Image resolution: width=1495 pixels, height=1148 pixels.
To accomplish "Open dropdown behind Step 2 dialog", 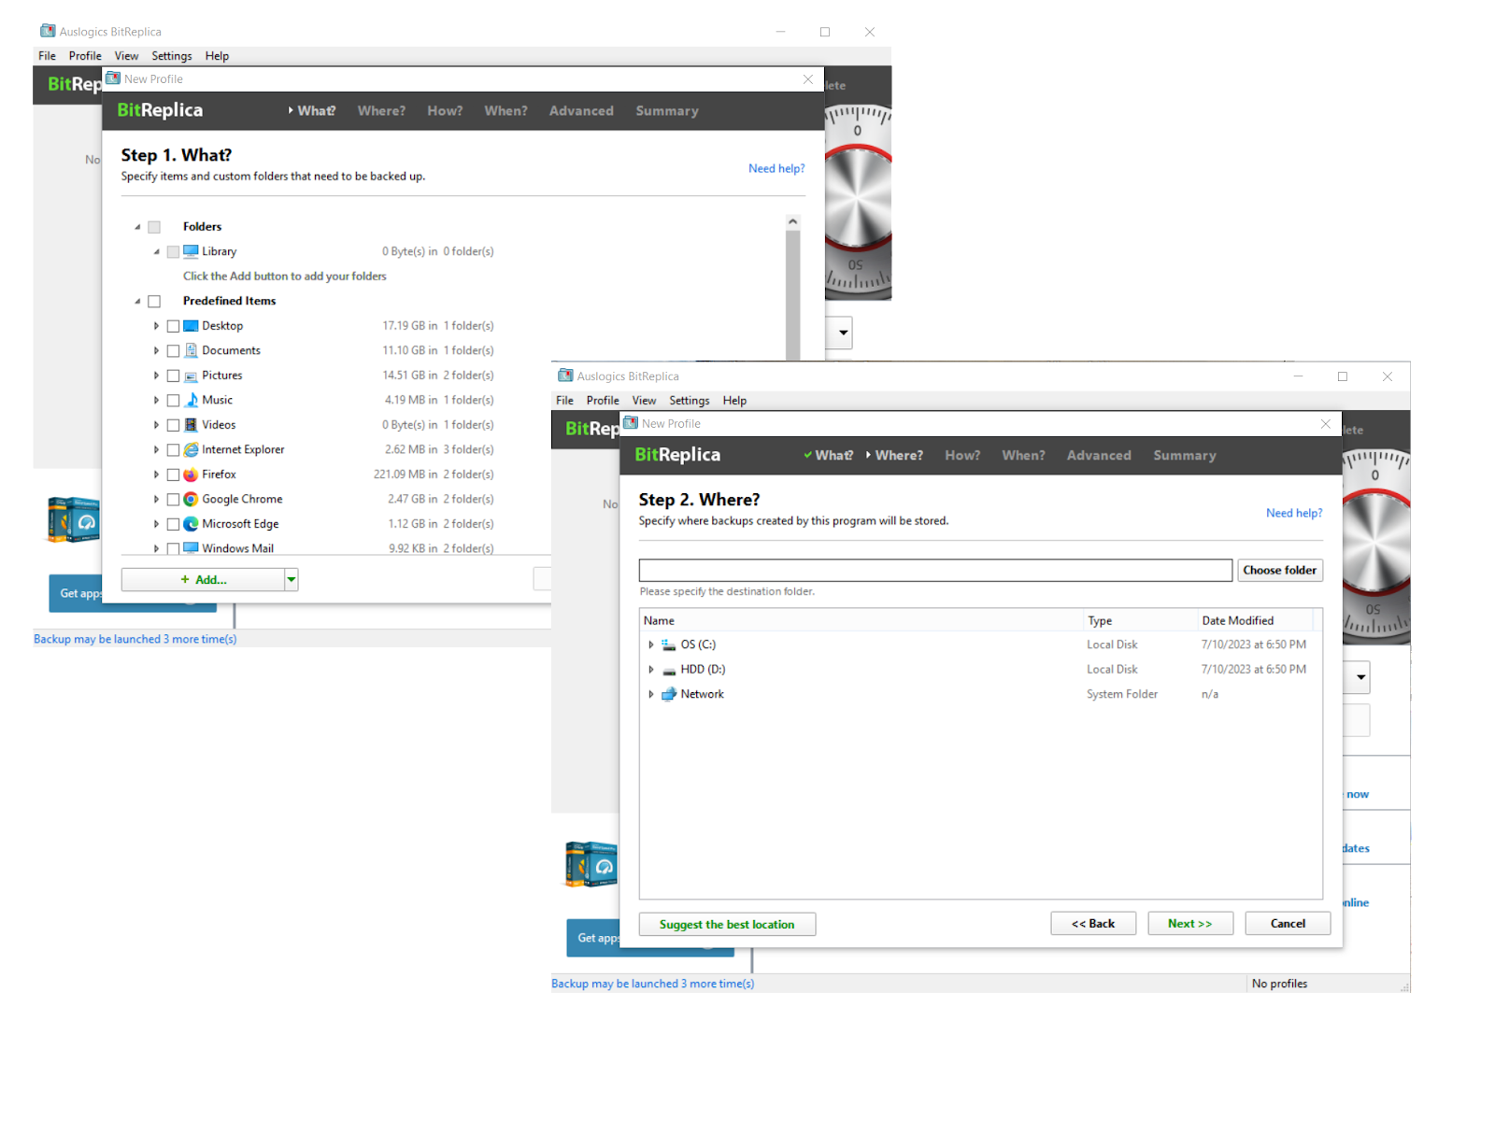I will tap(1360, 677).
